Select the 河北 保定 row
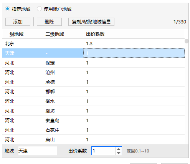This screenshot has height=164, width=190. [93, 63]
